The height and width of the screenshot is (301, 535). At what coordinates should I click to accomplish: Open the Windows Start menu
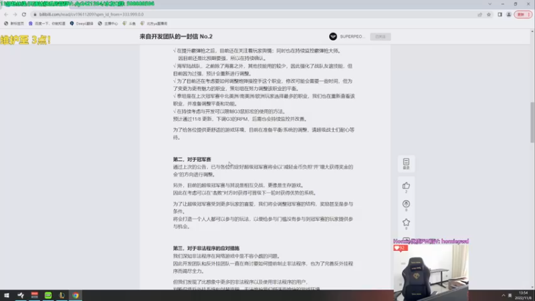pyautogui.click(x=7, y=295)
